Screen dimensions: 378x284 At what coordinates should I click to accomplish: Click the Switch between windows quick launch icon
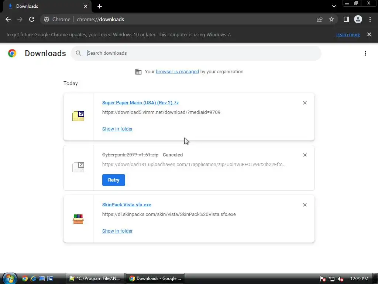pos(50,279)
